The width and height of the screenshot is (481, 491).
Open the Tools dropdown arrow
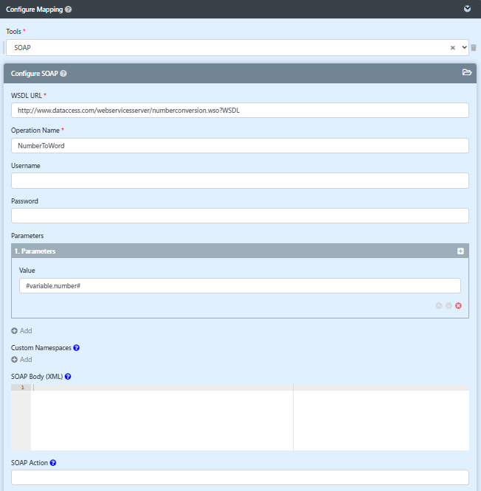pos(464,48)
